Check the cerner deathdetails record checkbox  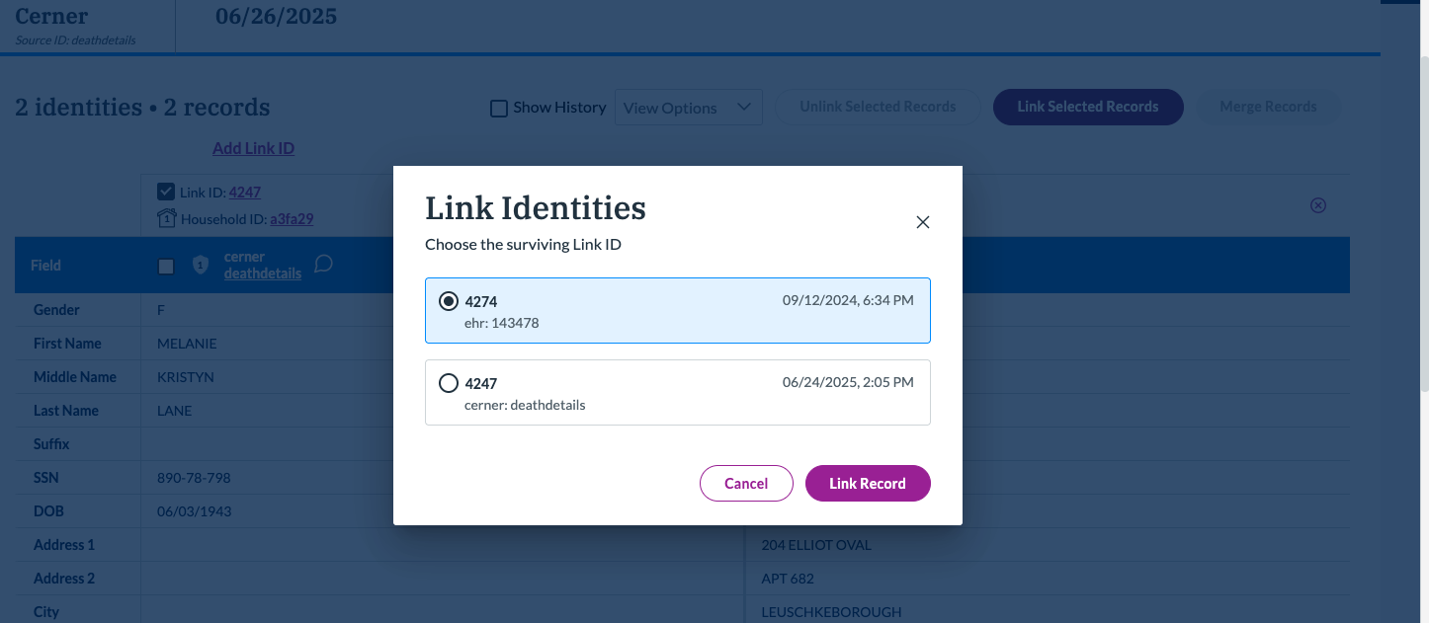coord(166,266)
